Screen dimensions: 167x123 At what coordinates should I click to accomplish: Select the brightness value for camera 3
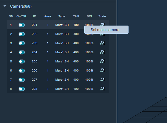click(89, 43)
